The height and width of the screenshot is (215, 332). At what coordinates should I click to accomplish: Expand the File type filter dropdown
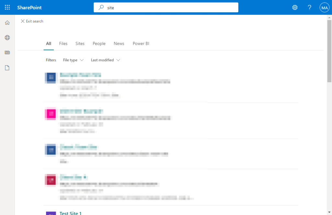pos(73,60)
